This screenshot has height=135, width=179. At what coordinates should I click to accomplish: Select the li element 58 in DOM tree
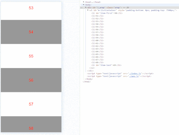[x=98, y=35]
